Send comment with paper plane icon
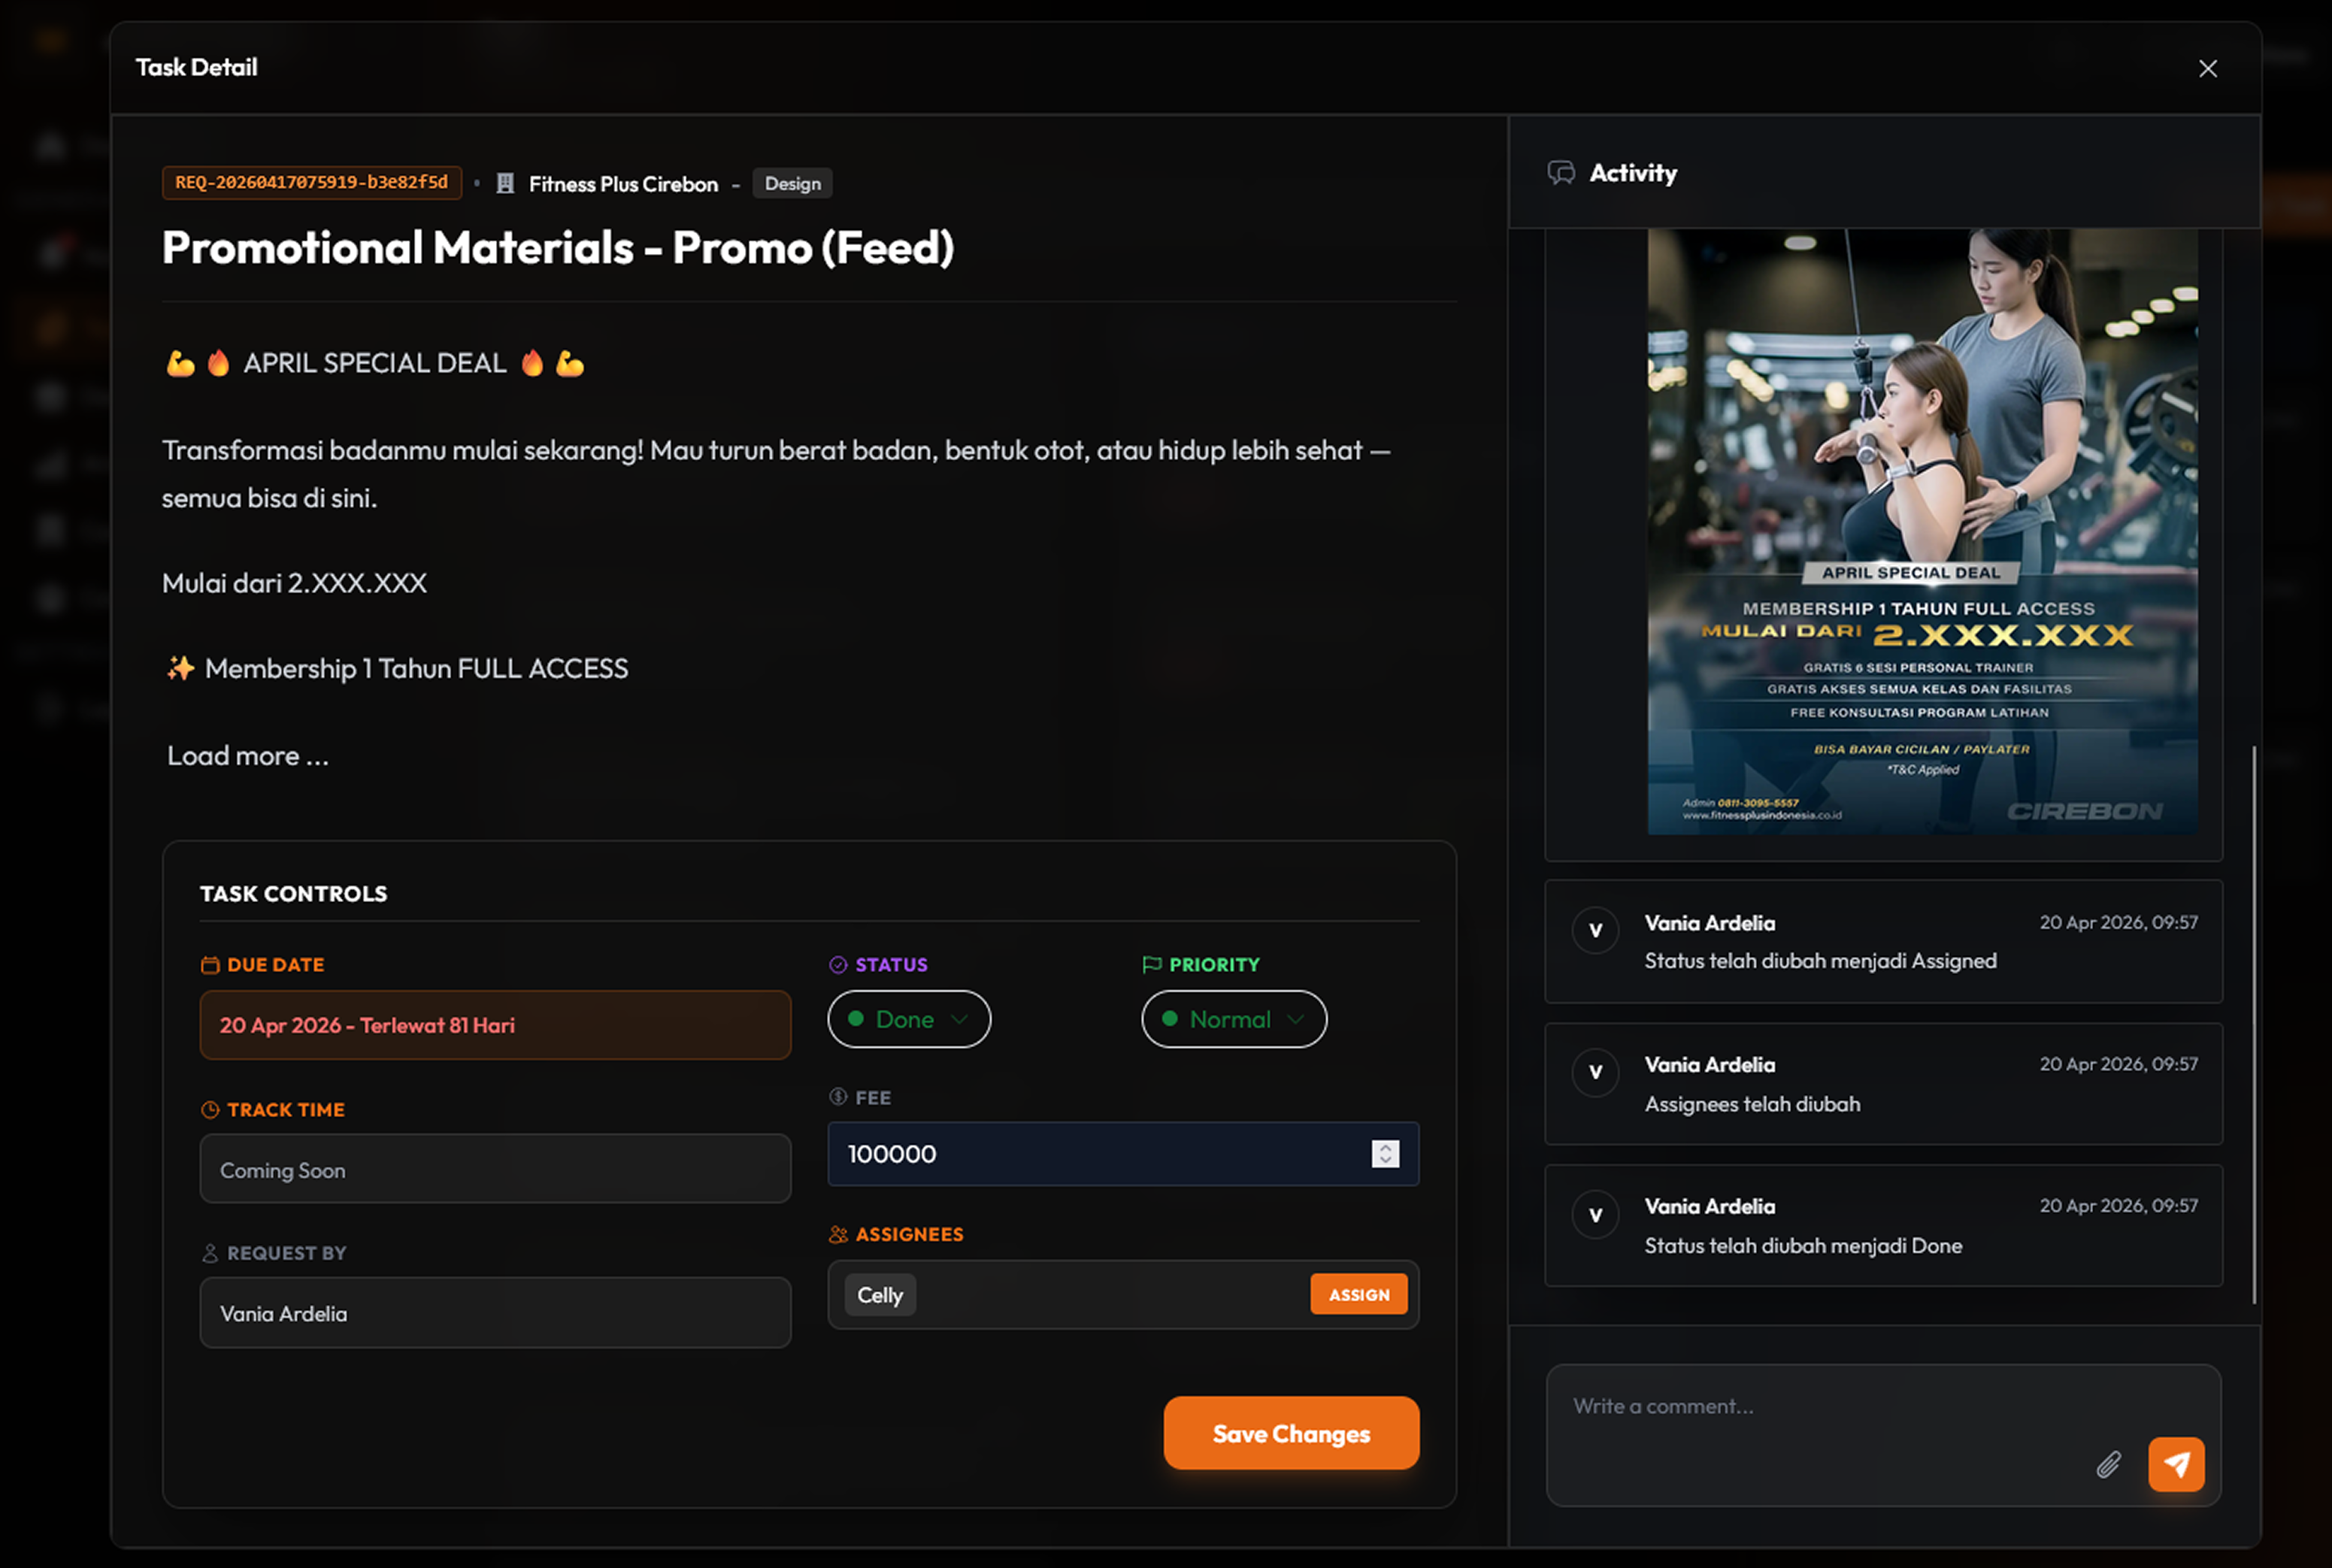Image resolution: width=2332 pixels, height=1568 pixels. [2176, 1464]
